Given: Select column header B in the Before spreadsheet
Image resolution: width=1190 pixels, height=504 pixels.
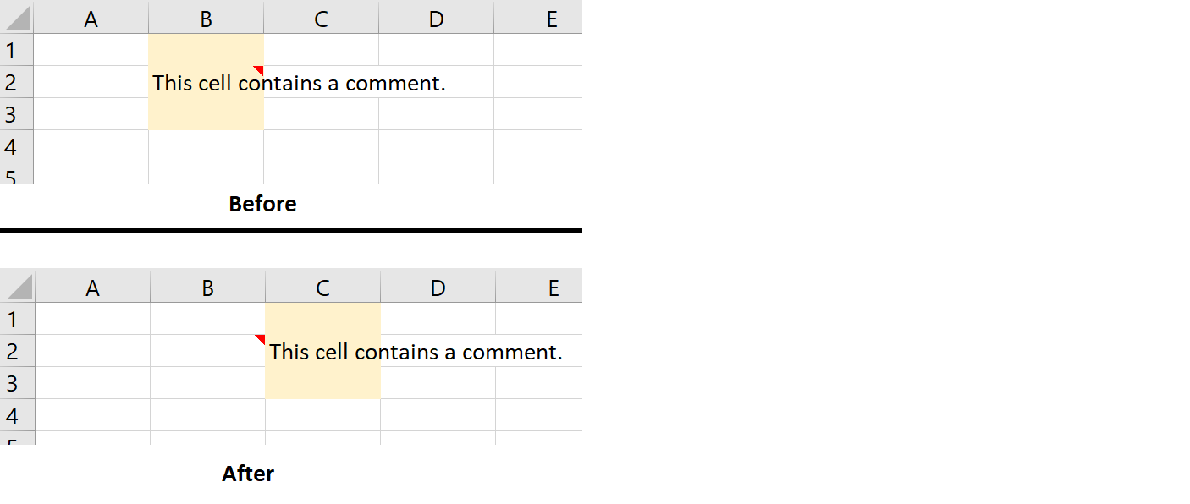Looking at the screenshot, I should coord(206,16).
